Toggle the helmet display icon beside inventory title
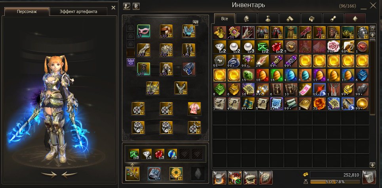The width and height of the screenshot is (382, 188). pos(136,6)
